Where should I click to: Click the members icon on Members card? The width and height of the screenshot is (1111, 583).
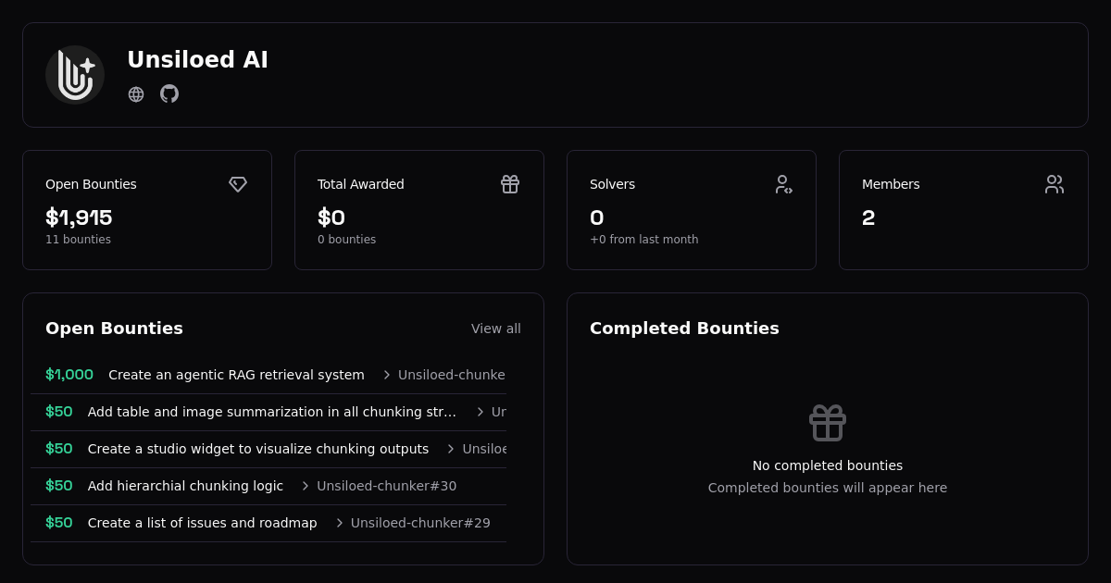click(1055, 184)
